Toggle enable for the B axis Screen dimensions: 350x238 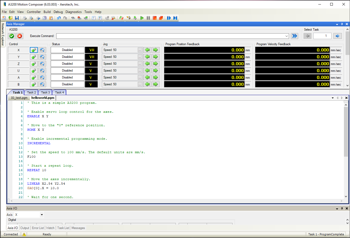[x=34, y=84]
